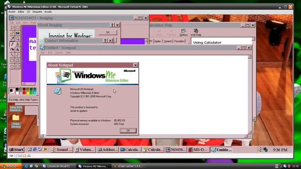Click the volume speaker icon in ME tray
The width and height of the screenshot is (301, 169).
(260, 150)
